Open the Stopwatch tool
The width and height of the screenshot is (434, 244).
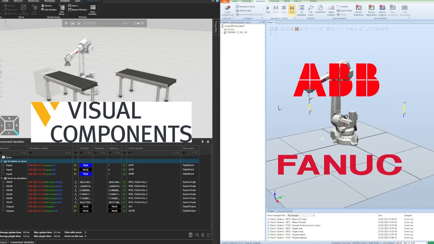point(320,9)
